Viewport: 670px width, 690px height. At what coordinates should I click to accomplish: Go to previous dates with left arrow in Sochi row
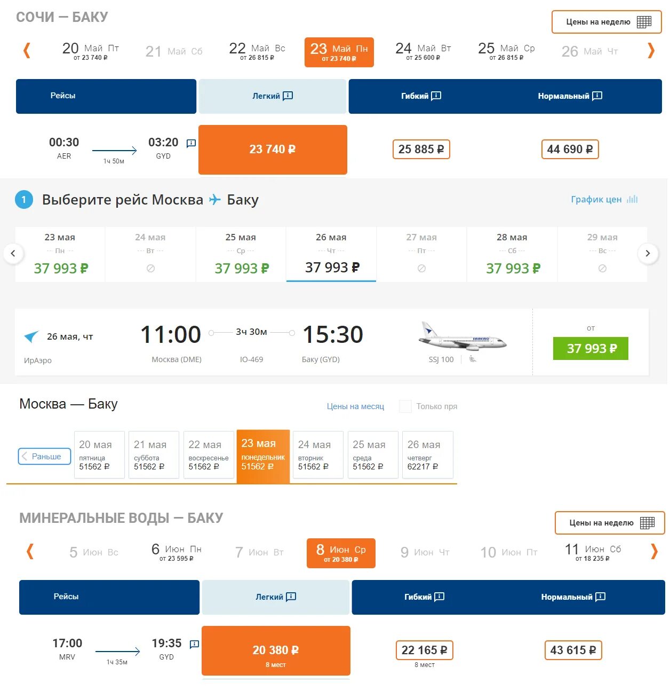click(x=27, y=51)
